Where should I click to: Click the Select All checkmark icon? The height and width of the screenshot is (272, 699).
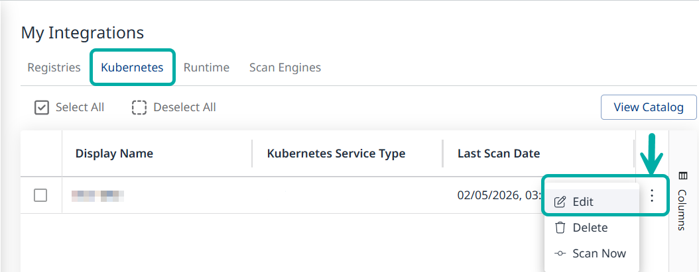click(x=42, y=107)
